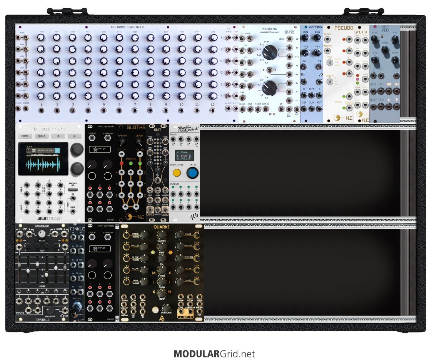Click the bitbox MICRO SD card slot
The height and width of the screenshot is (362, 429).
(73, 189)
